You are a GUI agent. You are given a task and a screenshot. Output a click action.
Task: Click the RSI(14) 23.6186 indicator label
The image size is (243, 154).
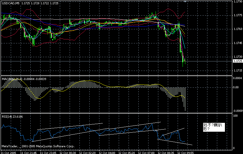12,117
